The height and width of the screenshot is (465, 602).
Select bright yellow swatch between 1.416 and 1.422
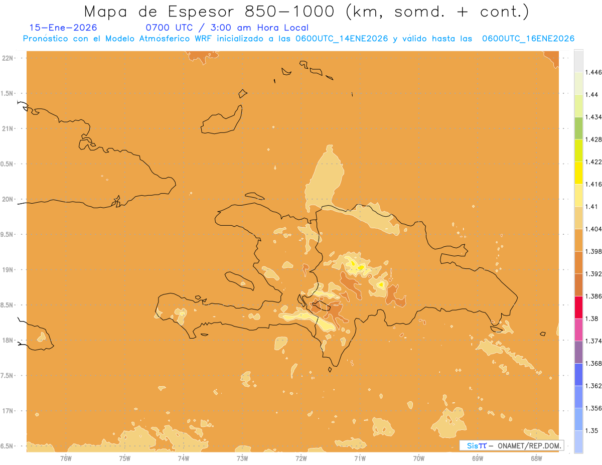pyautogui.click(x=578, y=173)
